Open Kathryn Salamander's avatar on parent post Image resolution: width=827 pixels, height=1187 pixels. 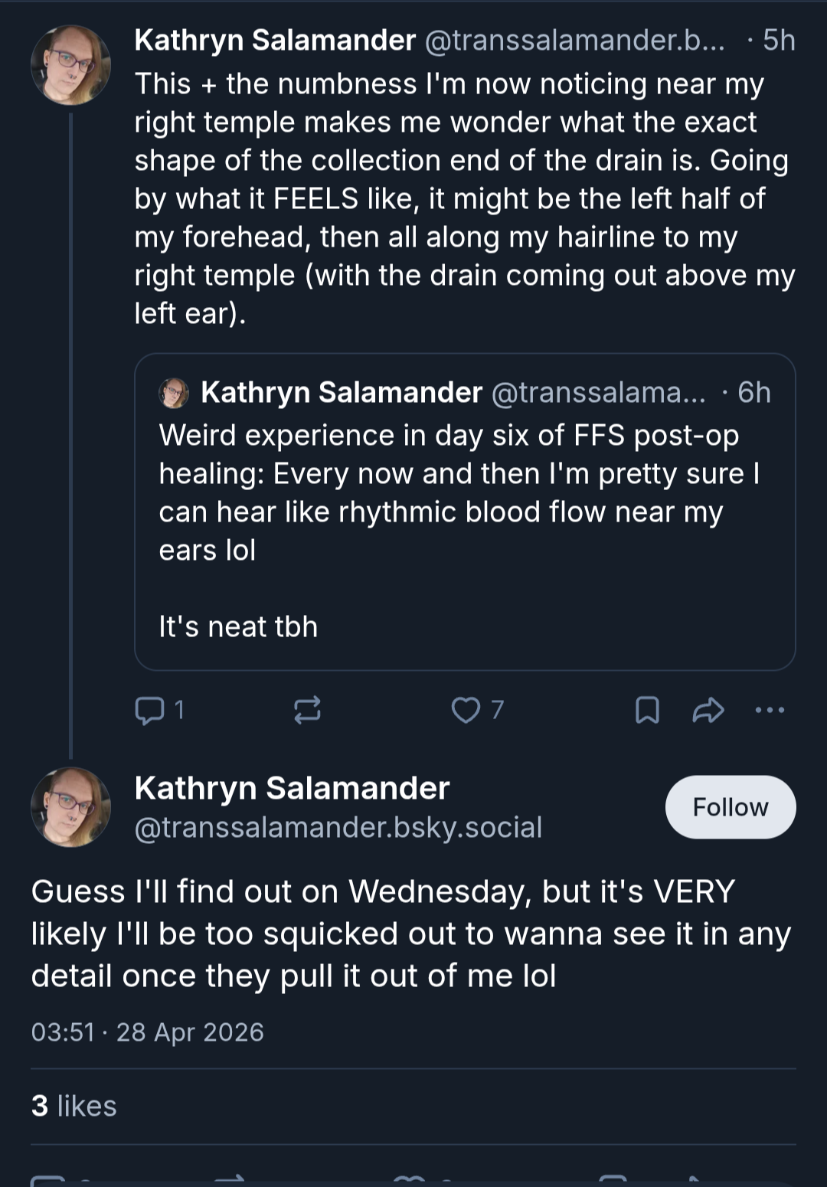pyautogui.click(x=70, y=65)
